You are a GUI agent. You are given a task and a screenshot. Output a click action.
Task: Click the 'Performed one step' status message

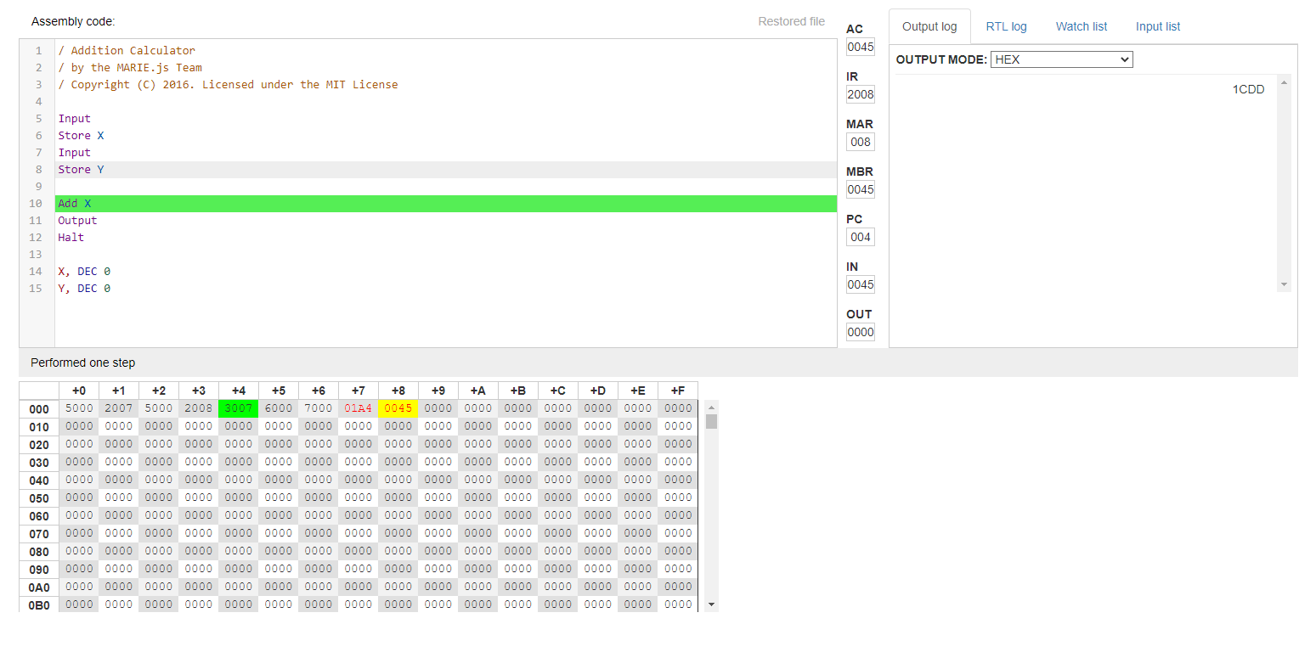coord(83,363)
